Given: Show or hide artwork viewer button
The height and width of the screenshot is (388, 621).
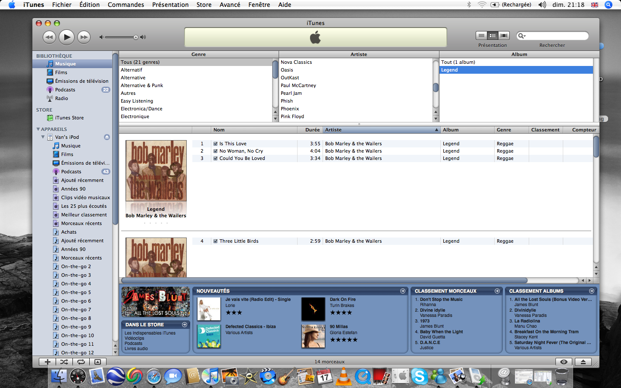Looking at the screenshot, I should [97, 362].
